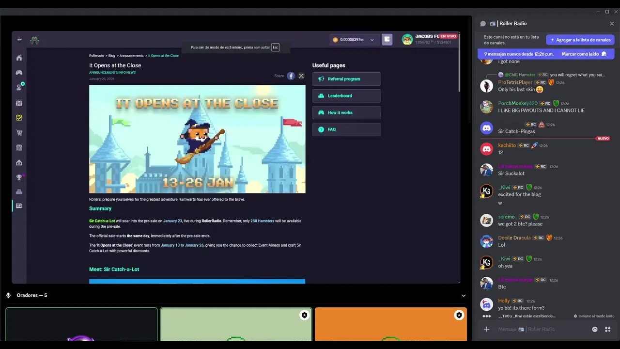The width and height of the screenshot is (620, 349).
Task: Open the Storage house icon in sidebar
Action: [19, 162]
